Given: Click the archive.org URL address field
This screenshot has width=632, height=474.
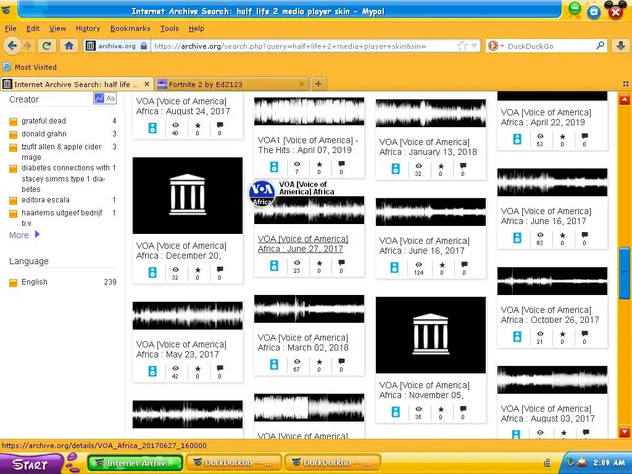Looking at the screenshot, I should (x=304, y=46).
